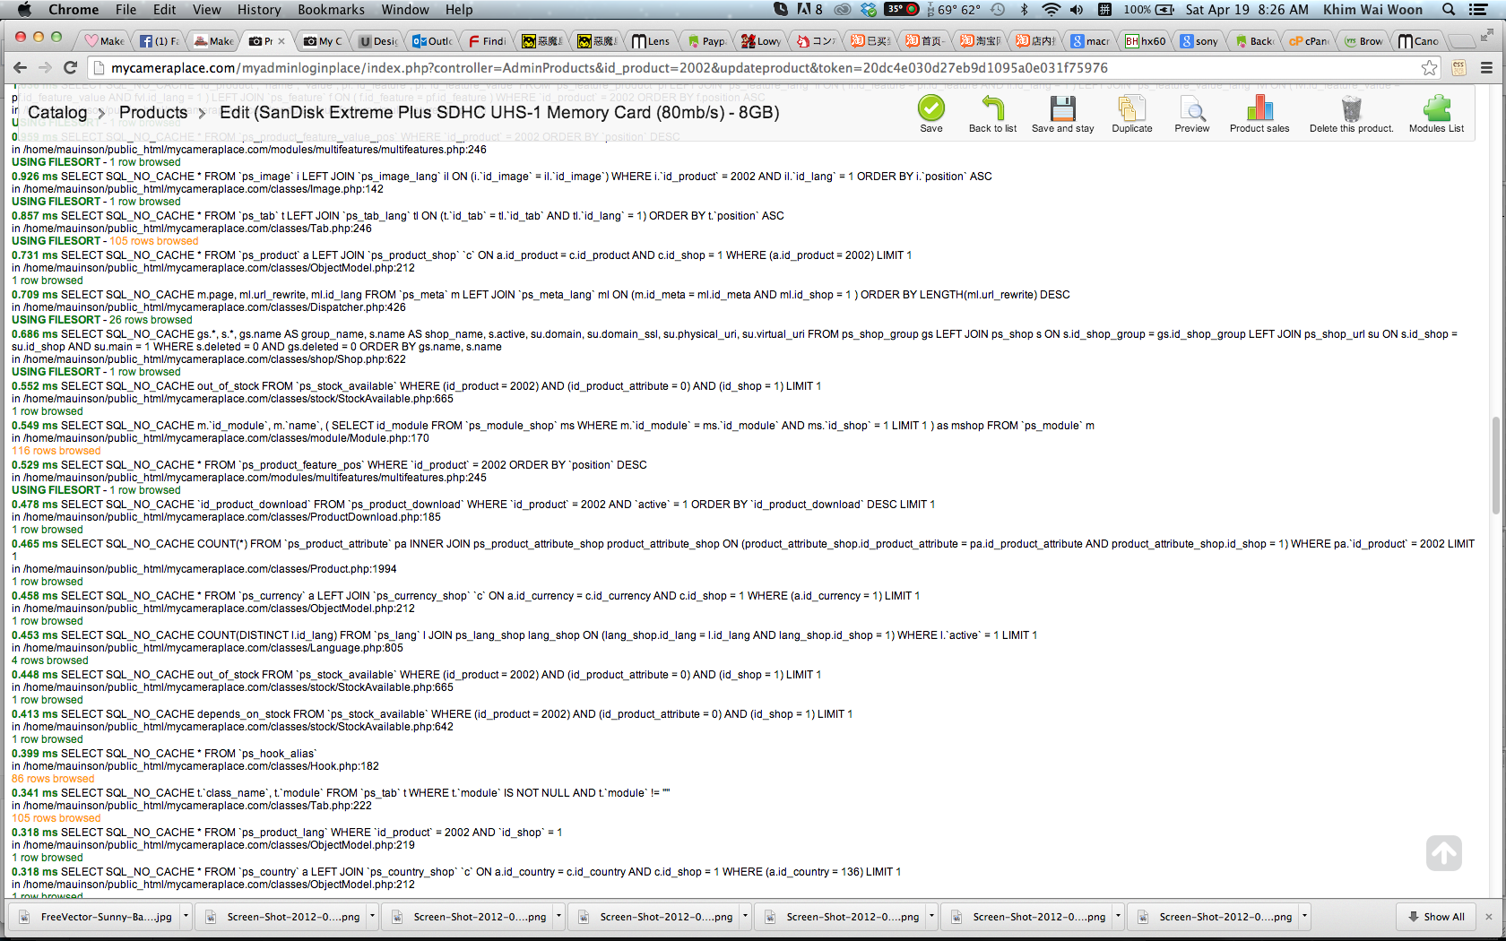
Task: Switch to the hx60 tab
Action: [x=1145, y=41]
